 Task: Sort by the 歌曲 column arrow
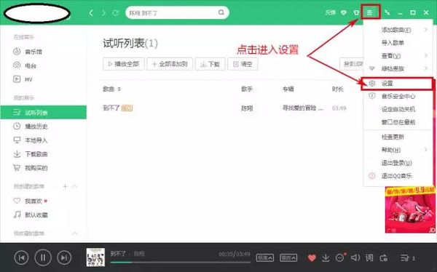coord(119,89)
